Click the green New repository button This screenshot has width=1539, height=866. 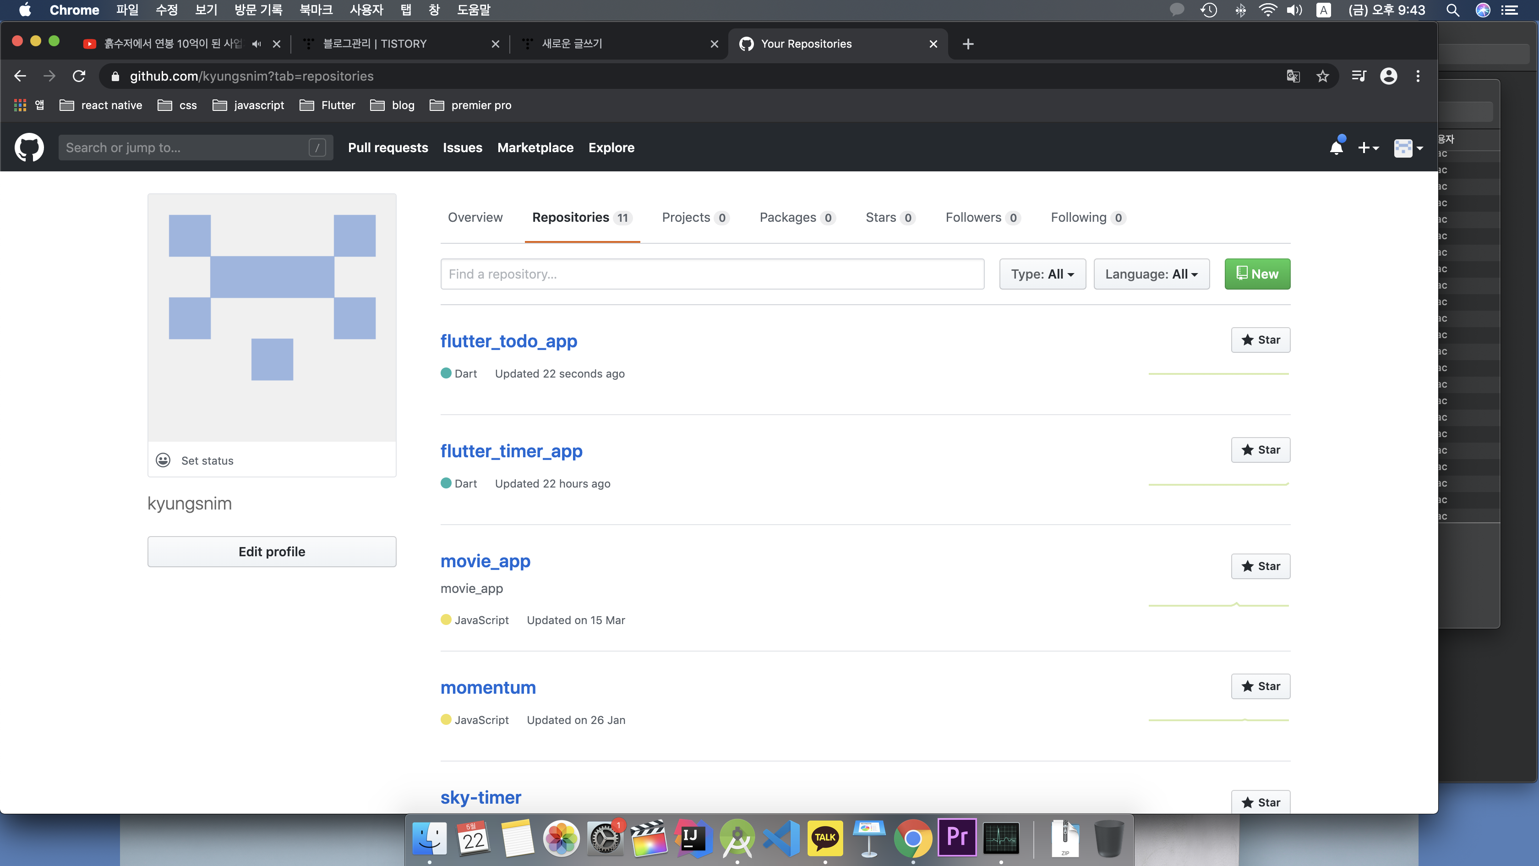point(1257,274)
